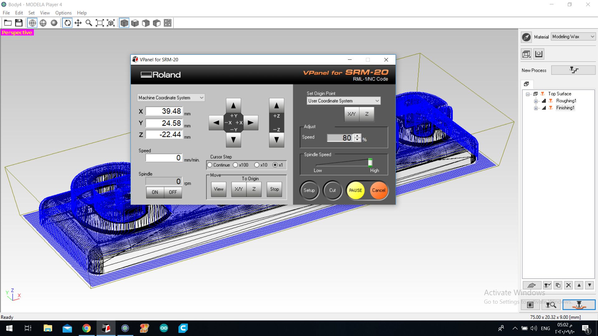Open the Set menu

tap(31, 13)
